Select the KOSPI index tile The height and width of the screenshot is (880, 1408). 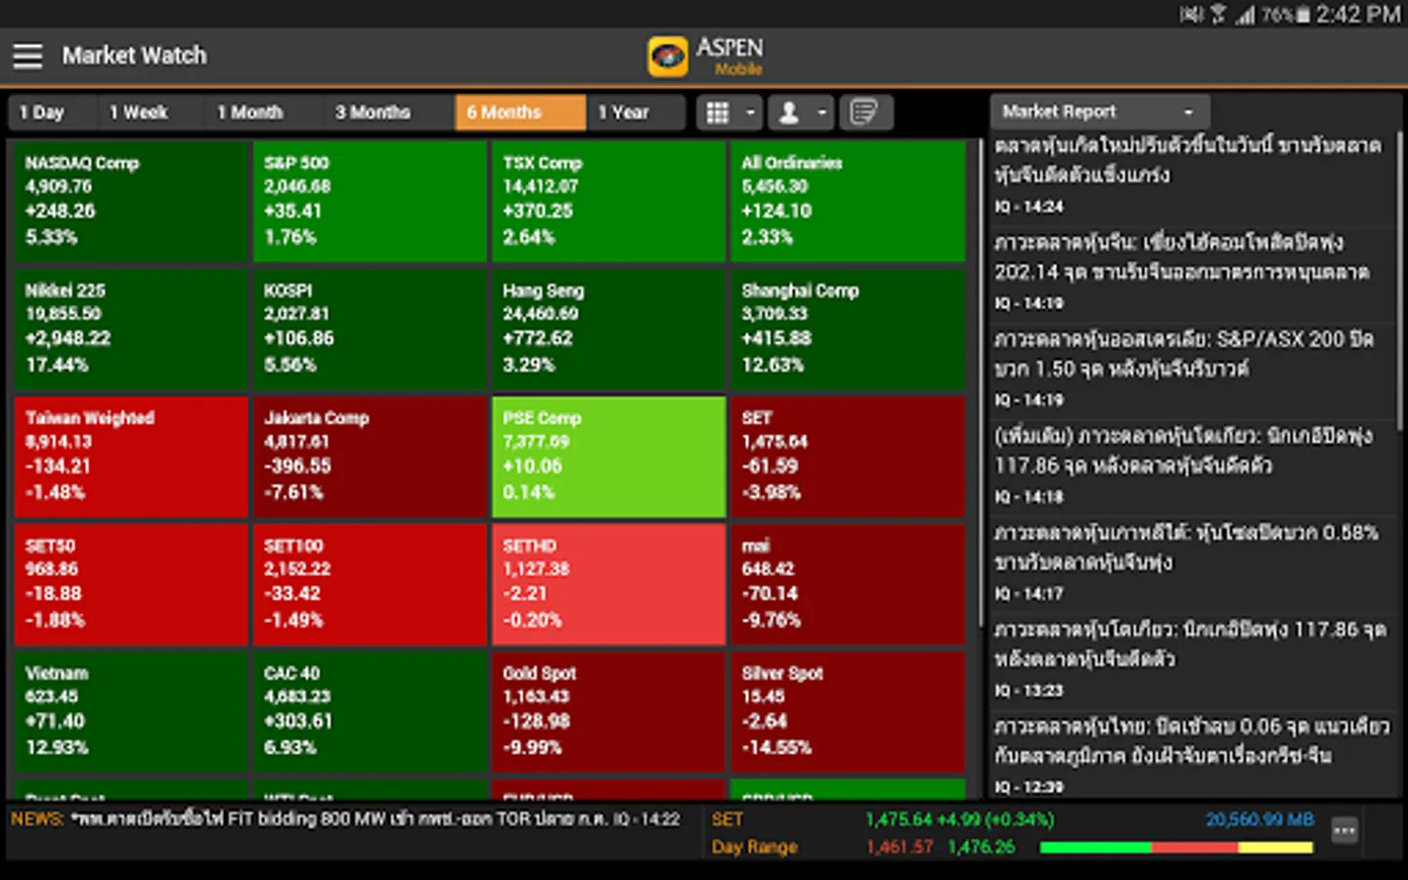click(370, 330)
